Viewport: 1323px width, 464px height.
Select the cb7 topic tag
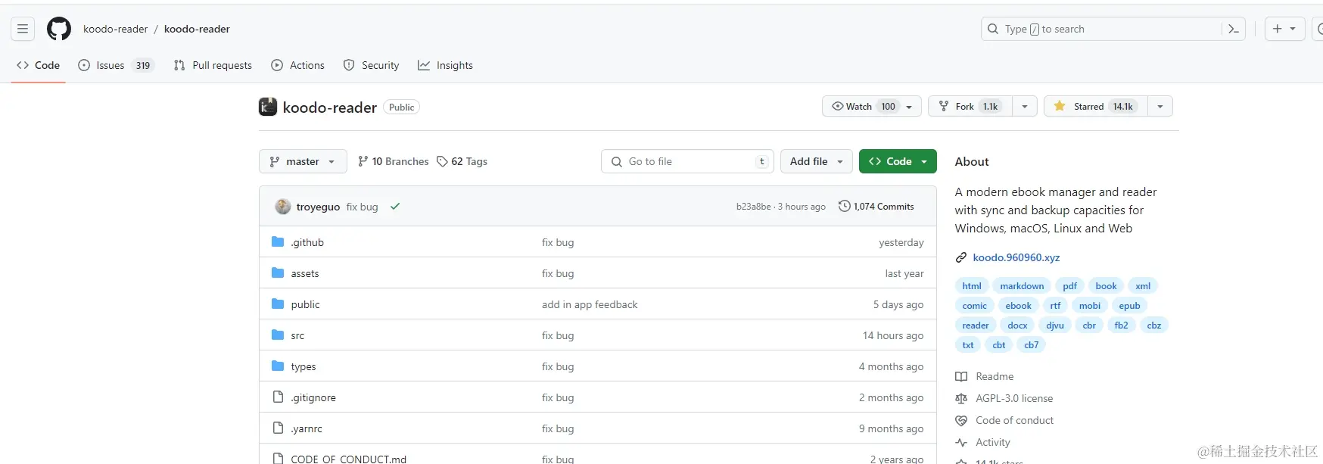click(1032, 345)
